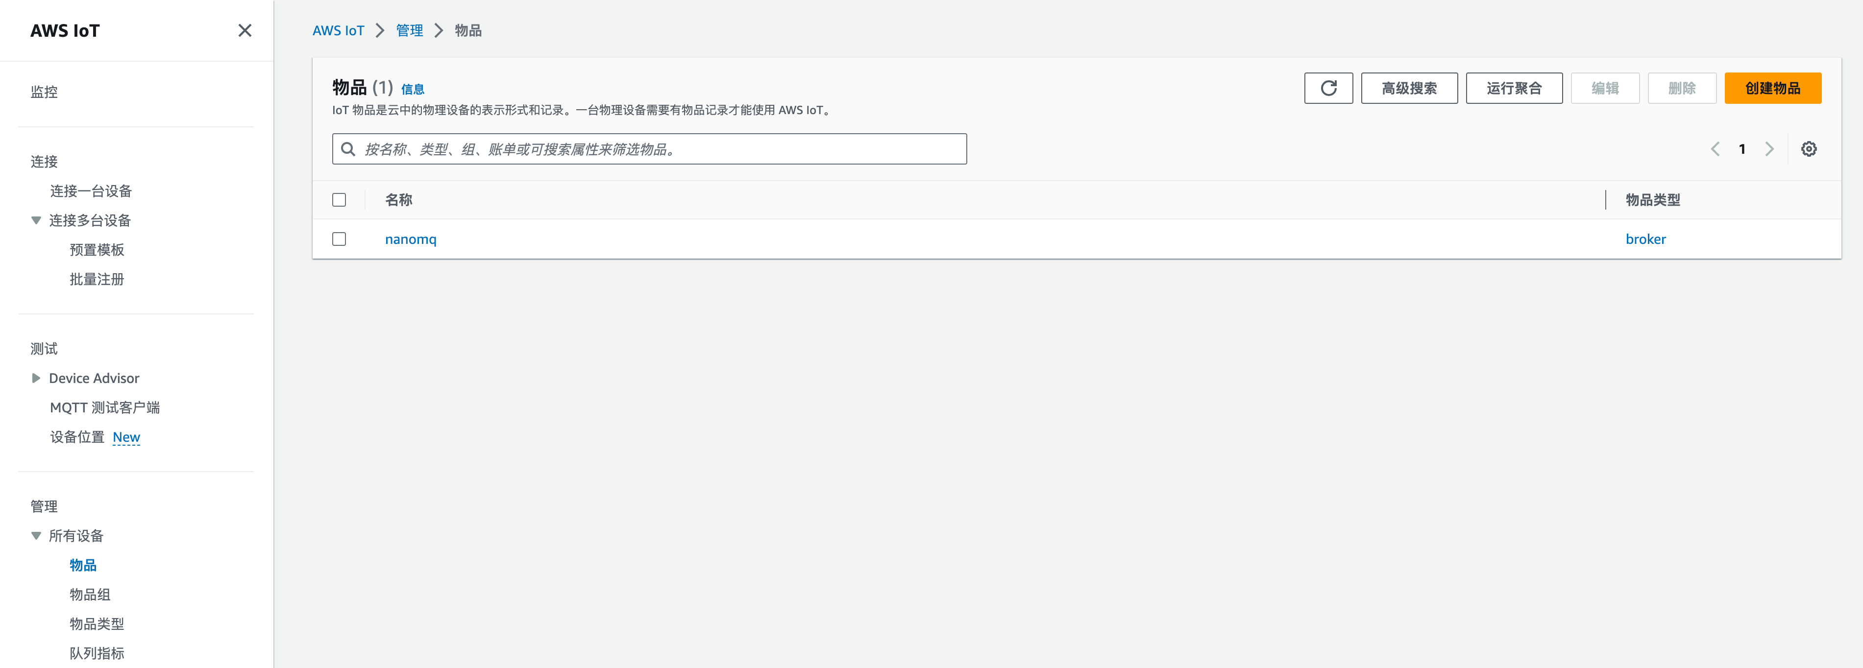This screenshot has height=668, width=1863.
Task: Click the search magnifier in the filter box
Action: point(348,149)
